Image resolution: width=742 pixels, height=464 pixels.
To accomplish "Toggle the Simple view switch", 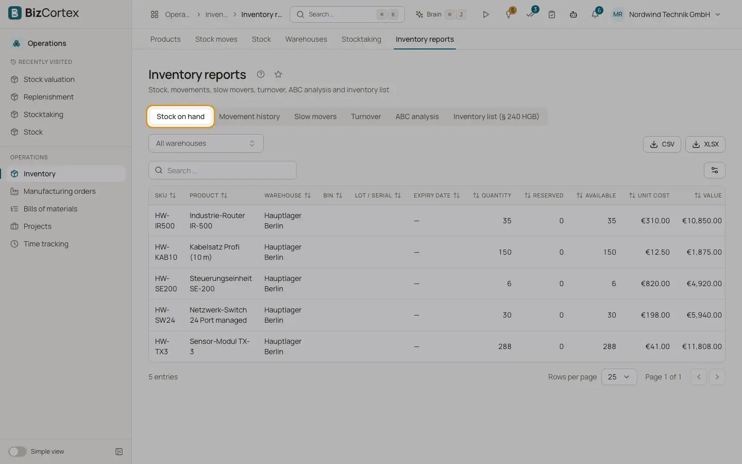I will [18, 452].
